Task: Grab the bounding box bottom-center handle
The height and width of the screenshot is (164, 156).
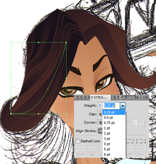Action: 38,114
